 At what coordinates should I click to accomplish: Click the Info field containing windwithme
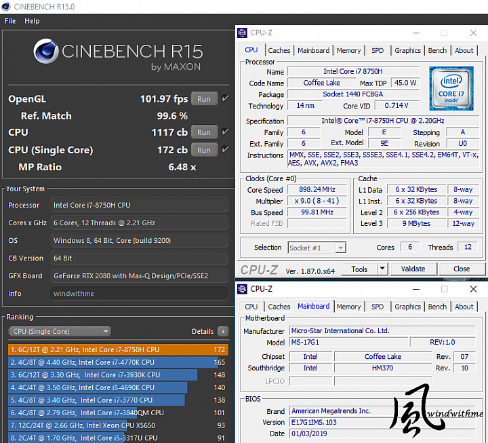(139, 294)
